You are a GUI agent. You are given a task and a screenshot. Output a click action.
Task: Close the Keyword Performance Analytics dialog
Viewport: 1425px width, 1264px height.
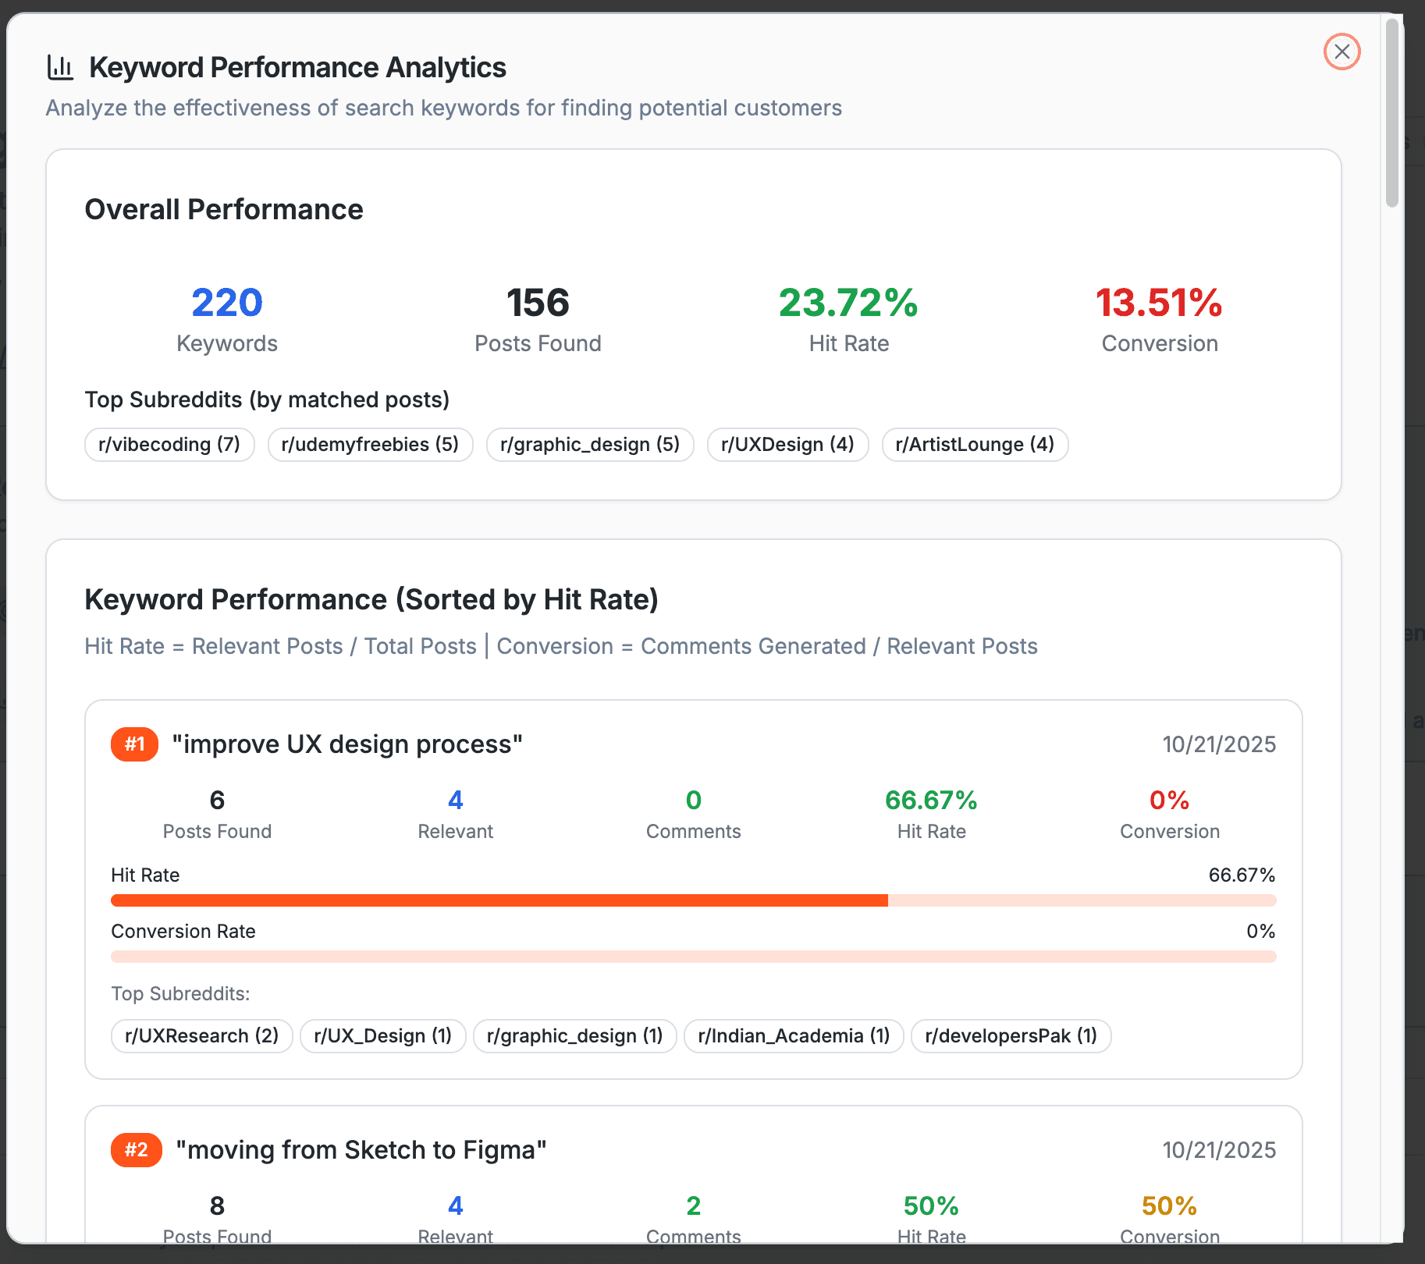(x=1341, y=51)
